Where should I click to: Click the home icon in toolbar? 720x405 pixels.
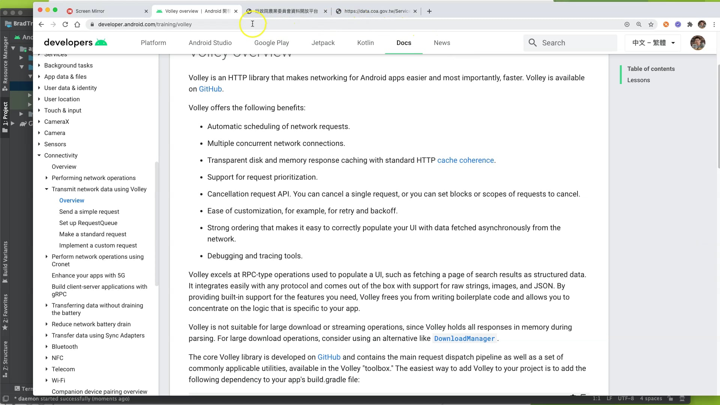click(x=77, y=24)
